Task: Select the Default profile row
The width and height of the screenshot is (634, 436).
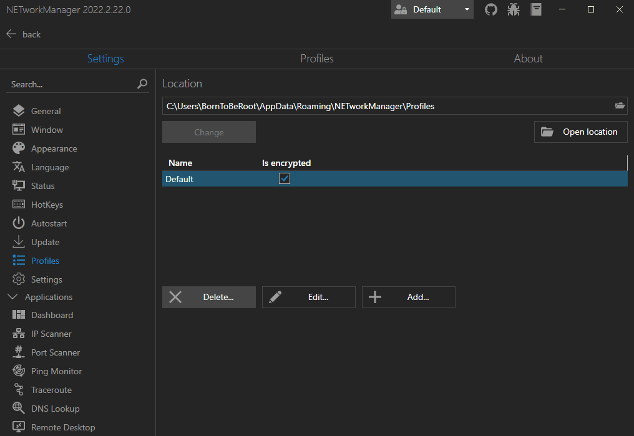Action: point(394,178)
